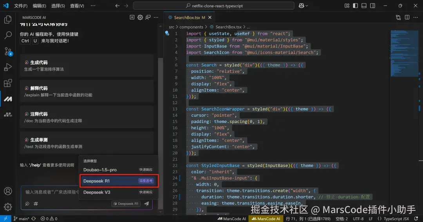423x222 pixels.
Task: Close the SearchBox.tsx tab
Action: (x=210, y=18)
